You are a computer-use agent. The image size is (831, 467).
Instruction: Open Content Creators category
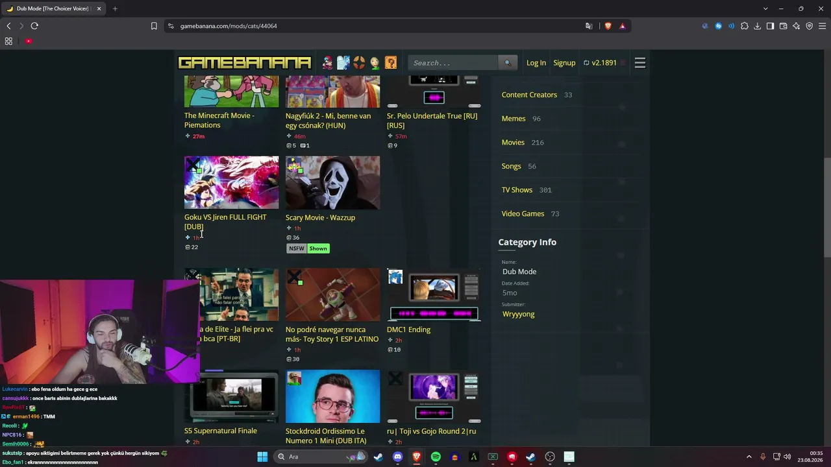tap(529, 95)
